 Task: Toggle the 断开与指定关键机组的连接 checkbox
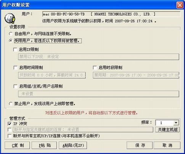10,130
